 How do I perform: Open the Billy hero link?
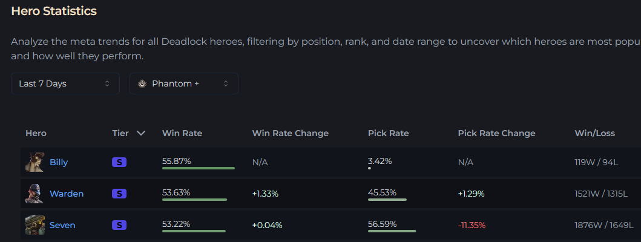[x=59, y=162]
